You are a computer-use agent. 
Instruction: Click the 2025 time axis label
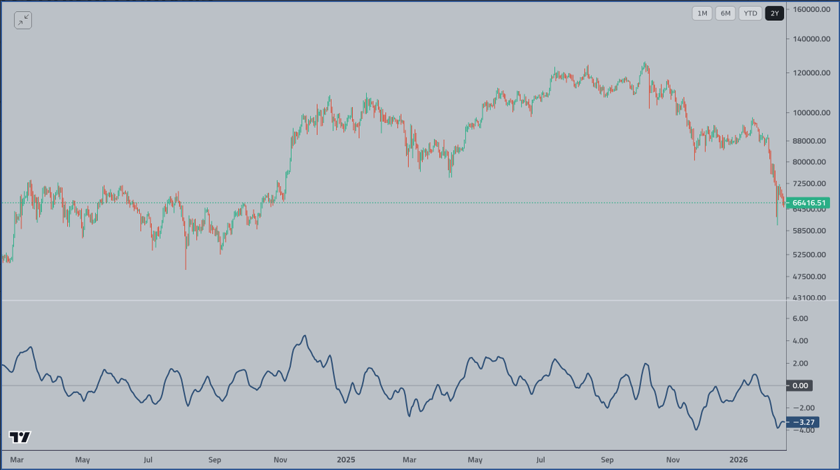pos(346,460)
